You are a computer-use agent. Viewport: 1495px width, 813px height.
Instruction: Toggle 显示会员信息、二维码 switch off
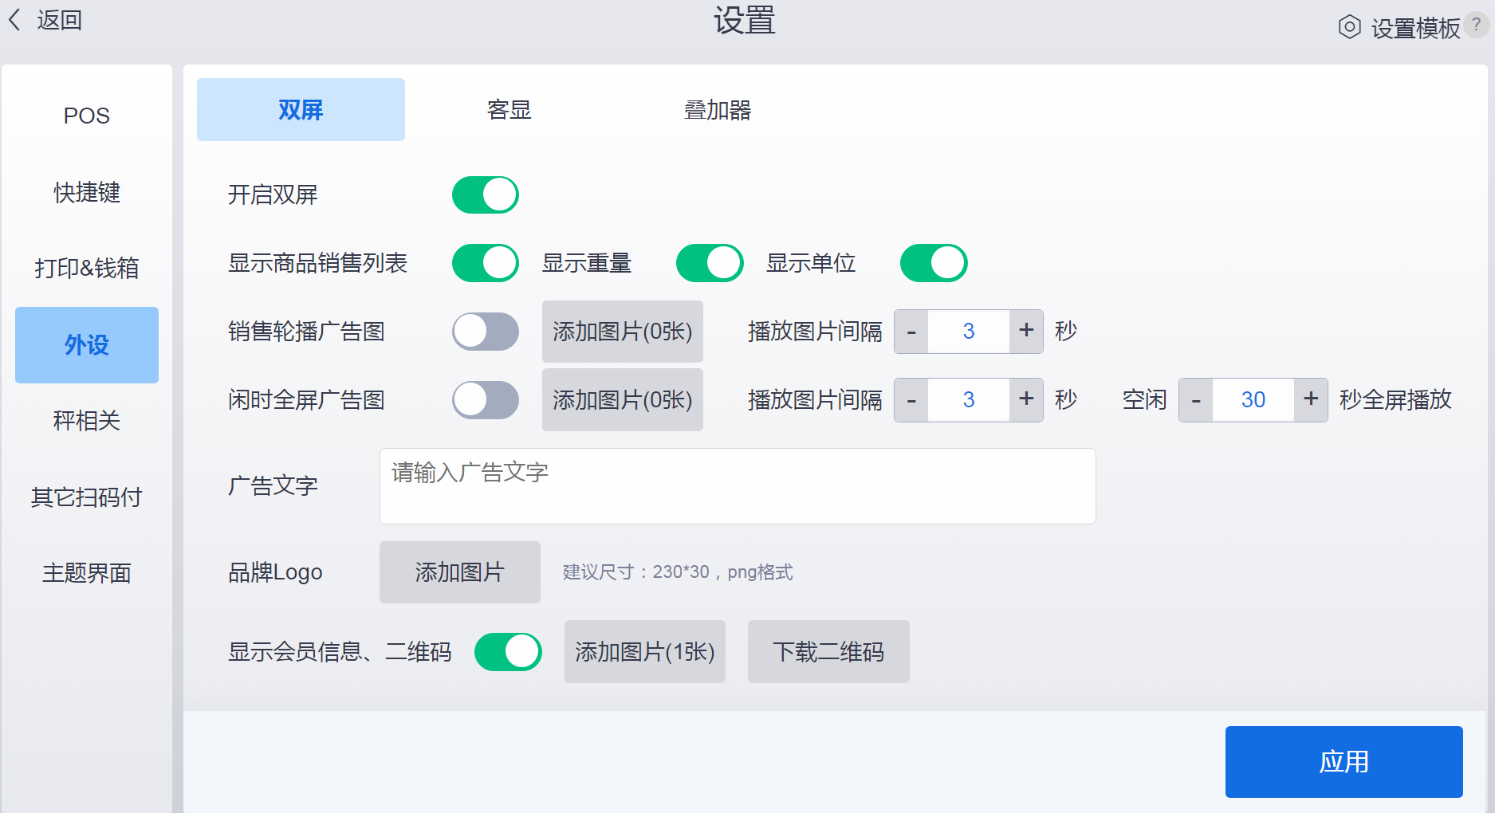508,652
